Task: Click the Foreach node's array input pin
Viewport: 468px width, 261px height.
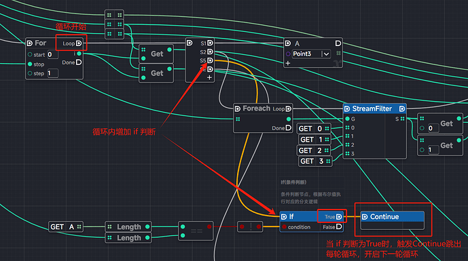Action: coord(238,119)
